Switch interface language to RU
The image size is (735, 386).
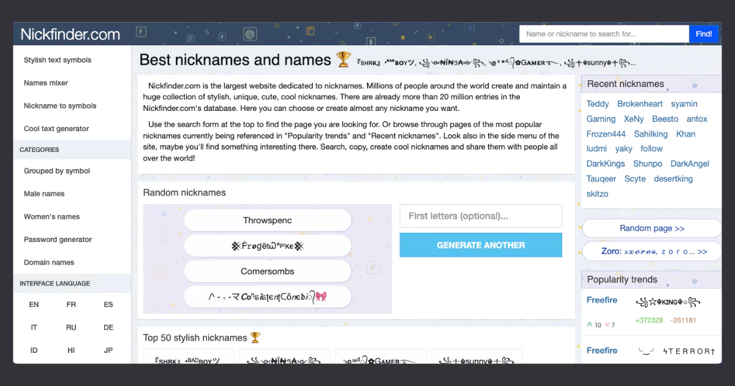click(71, 327)
